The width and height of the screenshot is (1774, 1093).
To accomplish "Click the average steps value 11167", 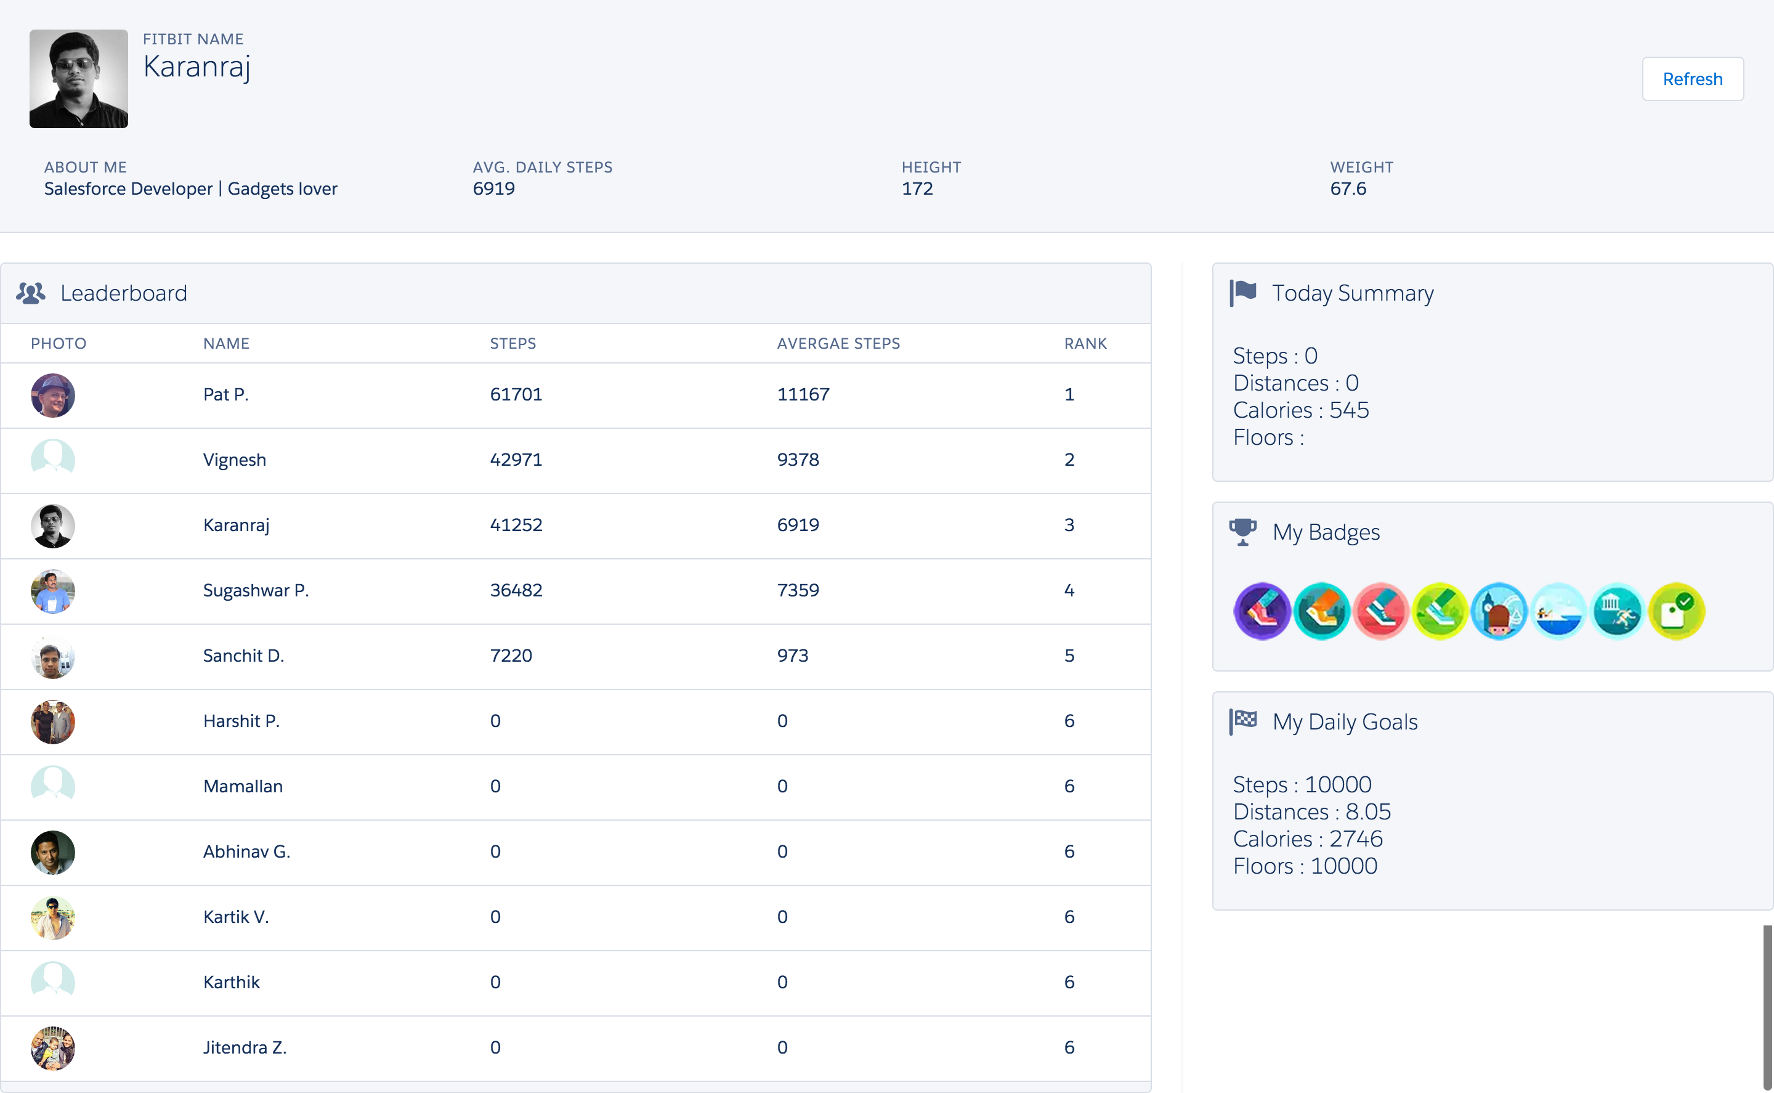I will (x=803, y=395).
